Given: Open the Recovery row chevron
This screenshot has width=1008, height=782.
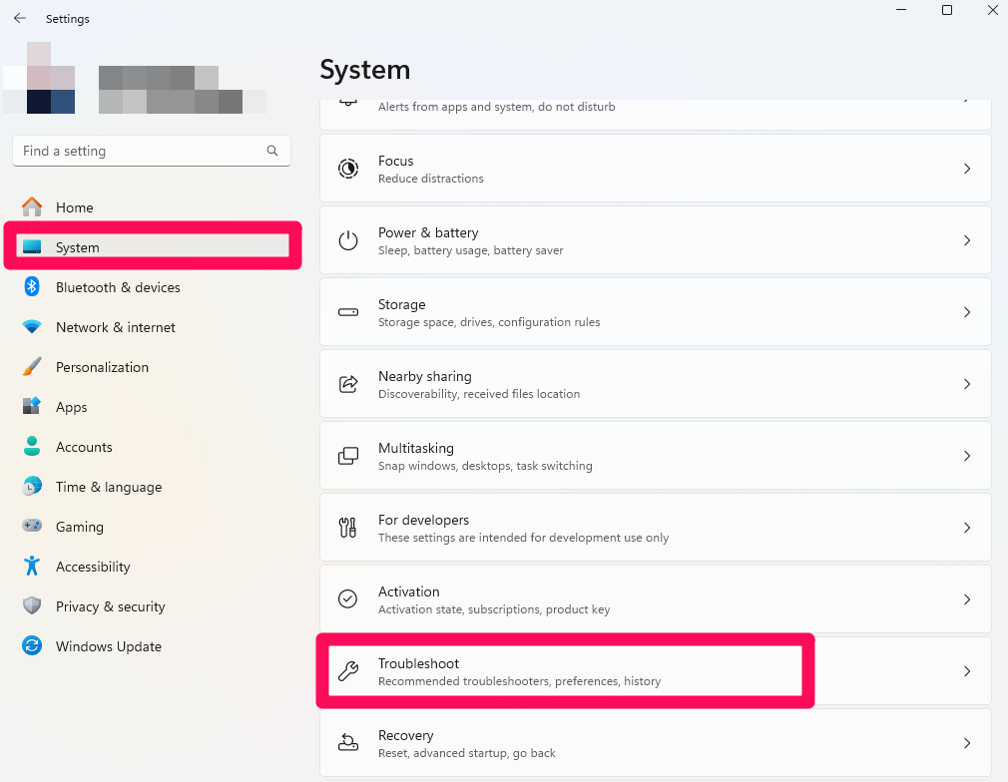Looking at the screenshot, I should [x=967, y=743].
